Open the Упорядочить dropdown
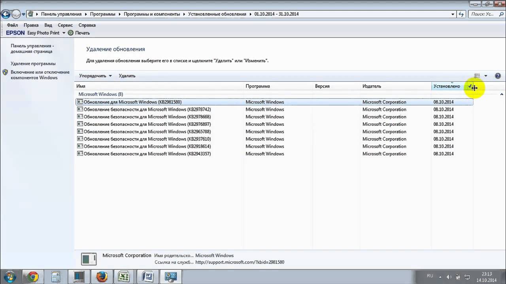Image resolution: width=506 pixels, height=284 pixels. click(95, 76)
